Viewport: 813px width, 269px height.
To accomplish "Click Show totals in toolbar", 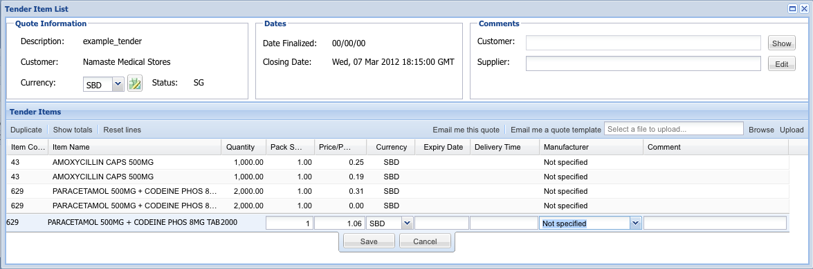I will [73, 130].
